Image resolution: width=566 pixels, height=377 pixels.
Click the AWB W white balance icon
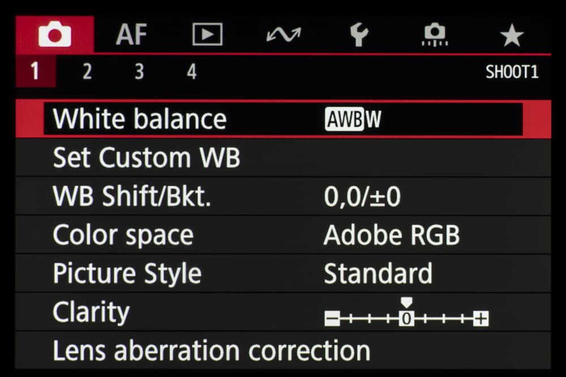click(353, 119)
